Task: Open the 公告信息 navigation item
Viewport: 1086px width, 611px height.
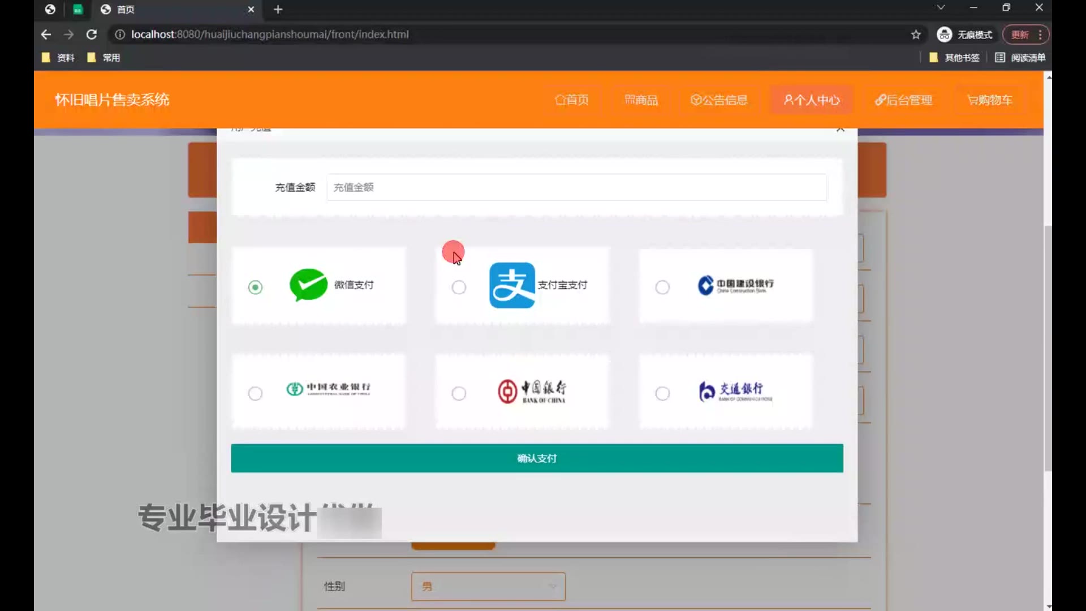Action: point(719,100)
